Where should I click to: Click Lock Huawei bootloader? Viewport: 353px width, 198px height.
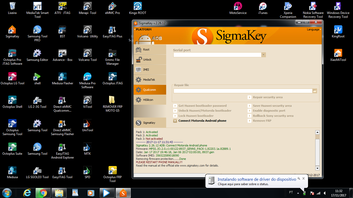coord(194,116)
